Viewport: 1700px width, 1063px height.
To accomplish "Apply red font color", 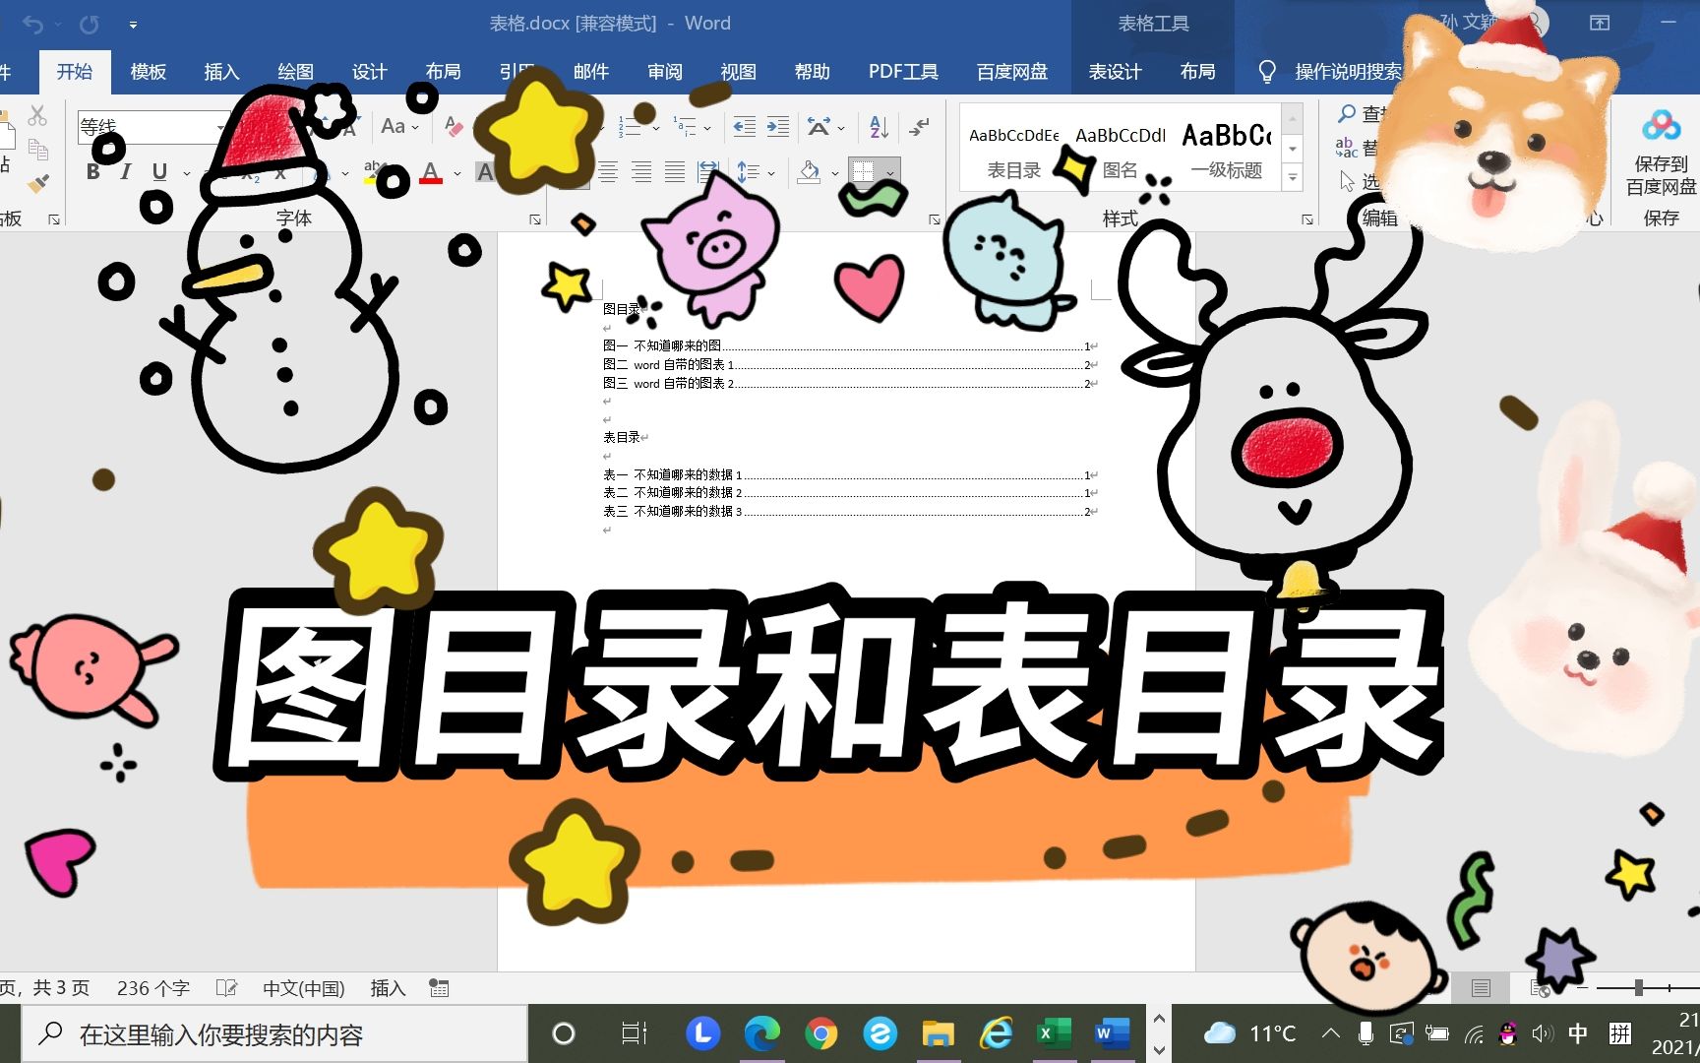I will point(431,172).
